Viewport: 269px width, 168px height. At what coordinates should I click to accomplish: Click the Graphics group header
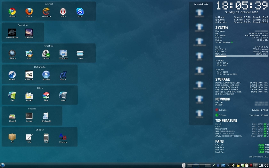point(49,46)
